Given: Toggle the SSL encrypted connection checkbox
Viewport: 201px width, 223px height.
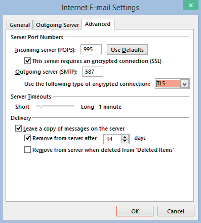Looking at the screenshot, I should click(27, 61).
